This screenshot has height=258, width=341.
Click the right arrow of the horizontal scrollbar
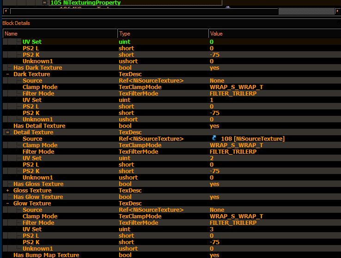coord(337,11)
